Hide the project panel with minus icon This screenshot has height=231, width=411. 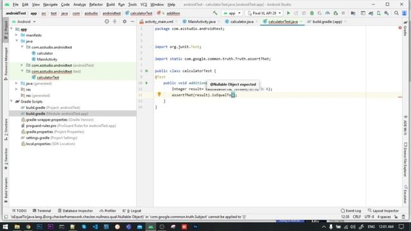pos(132,21)
